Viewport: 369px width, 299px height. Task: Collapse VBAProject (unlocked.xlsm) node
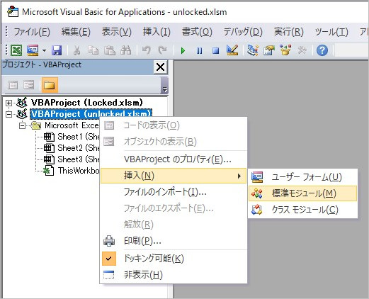8,114
